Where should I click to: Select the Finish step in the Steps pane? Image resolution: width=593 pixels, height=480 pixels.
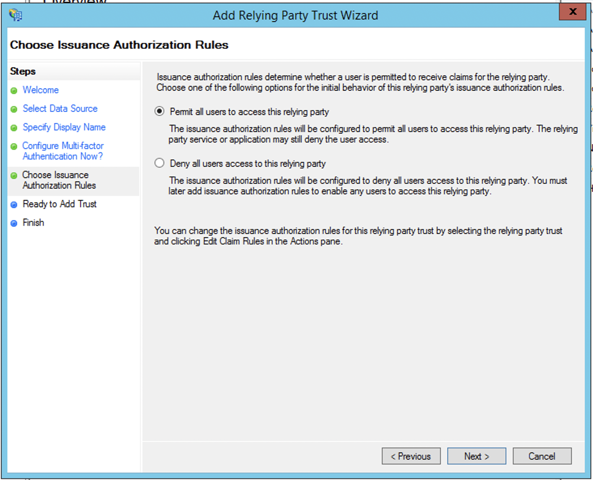33,223
